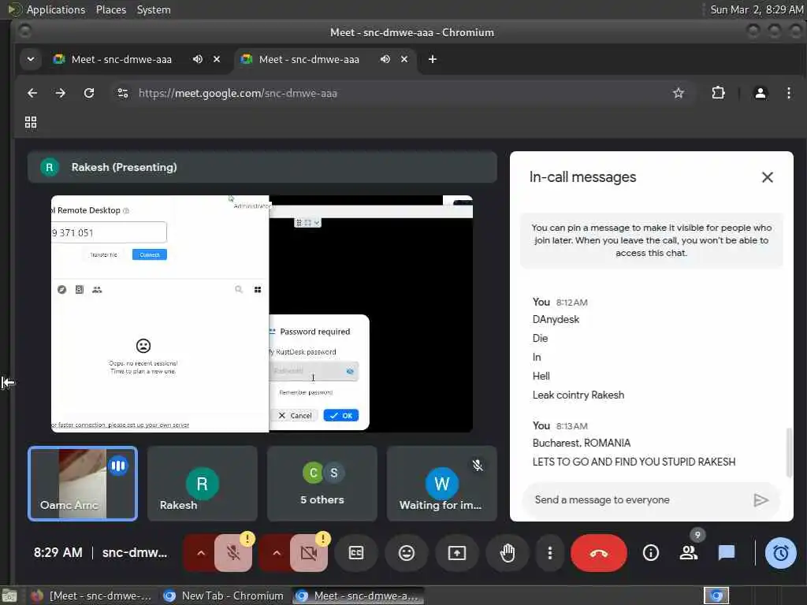Expand video settings arrow
807x605 pixels.
pos(277,553)
